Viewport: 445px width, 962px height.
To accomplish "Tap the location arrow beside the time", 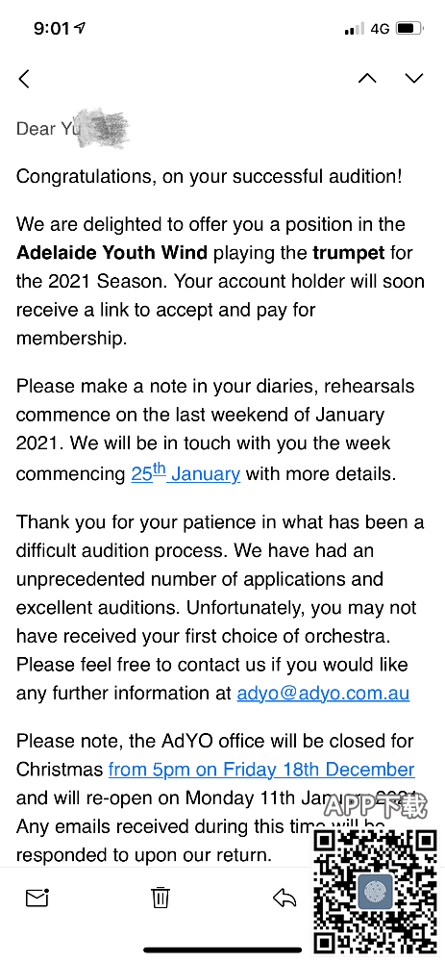I will pos(81,28).
